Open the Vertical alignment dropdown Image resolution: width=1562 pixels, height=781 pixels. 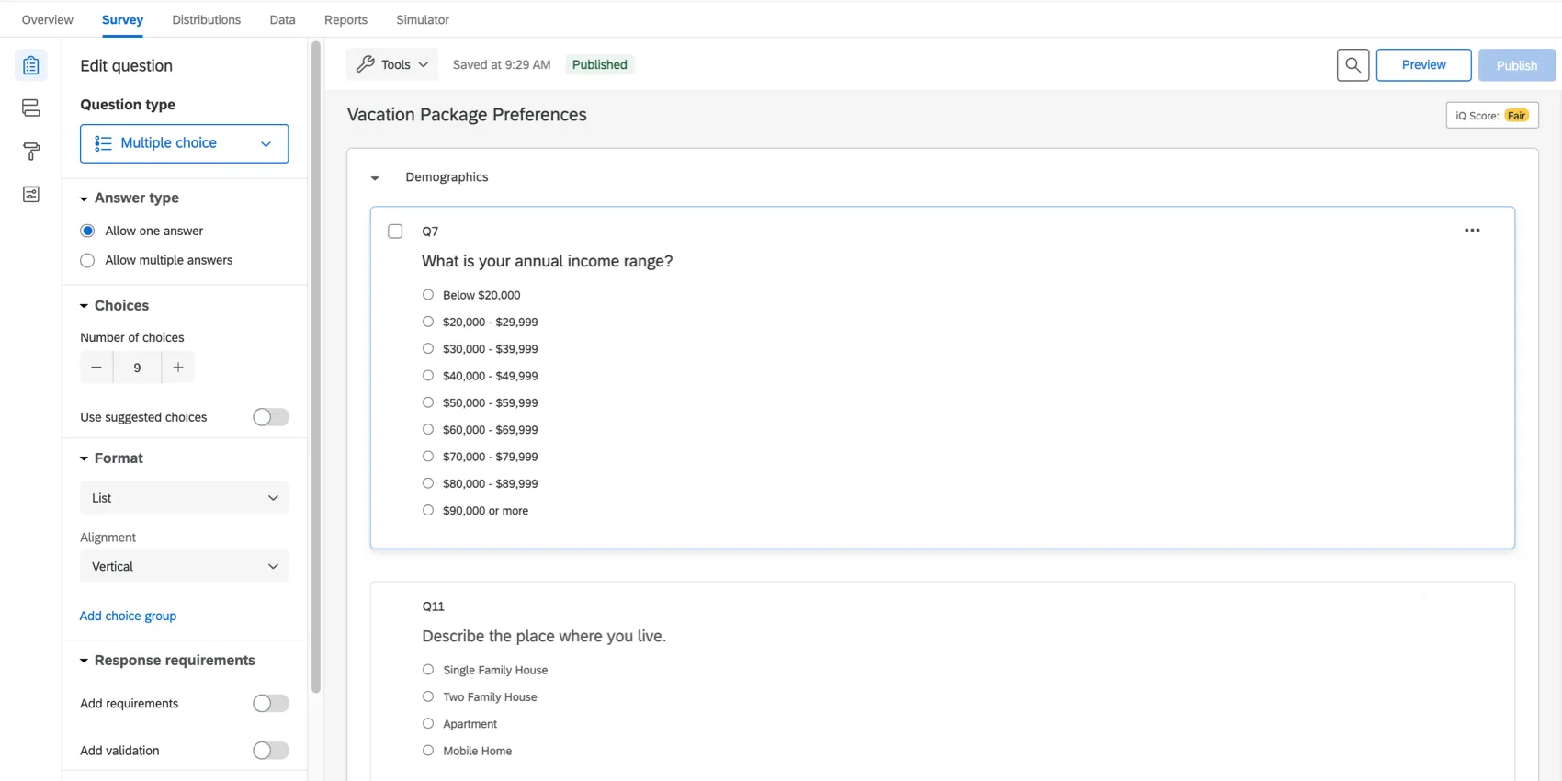pos(184,567)
